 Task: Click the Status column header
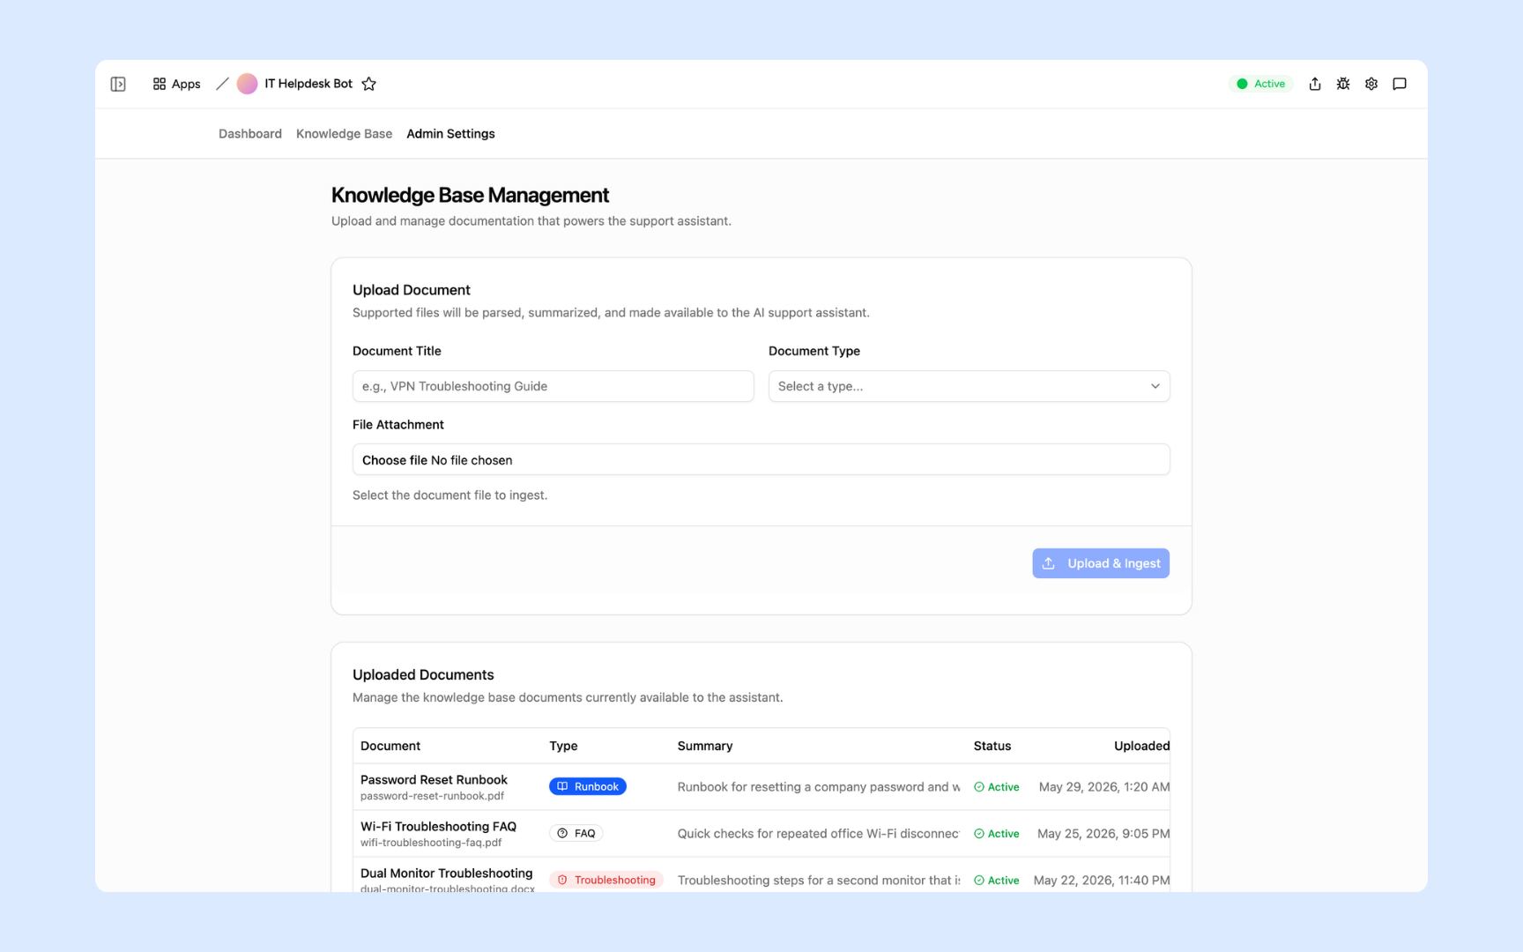tap(992, 746)
